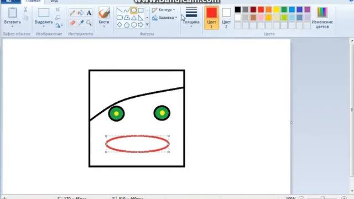Open Изменение цветов color editor

(322, 18)
